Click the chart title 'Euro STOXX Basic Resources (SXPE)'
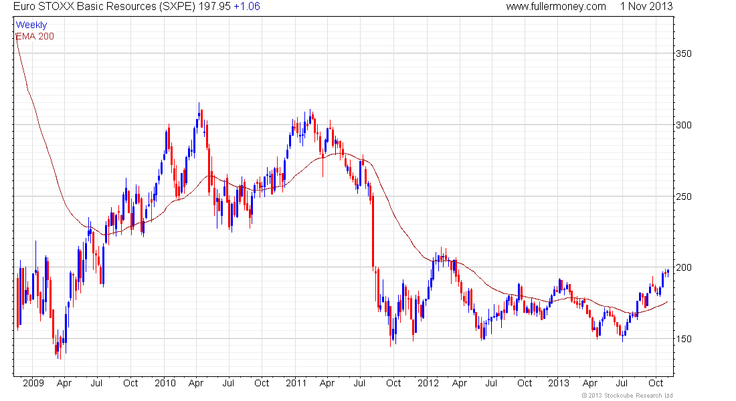 [104, 7]
